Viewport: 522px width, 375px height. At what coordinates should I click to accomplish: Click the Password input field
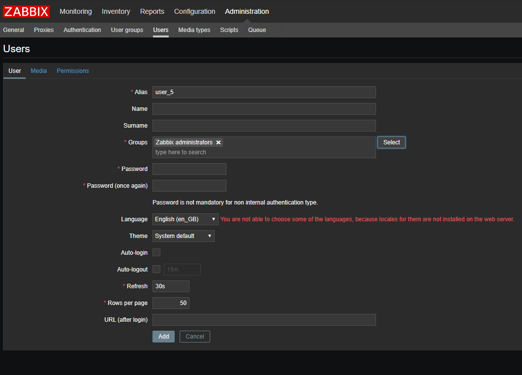pyautogui.click(x=189, y=169)
